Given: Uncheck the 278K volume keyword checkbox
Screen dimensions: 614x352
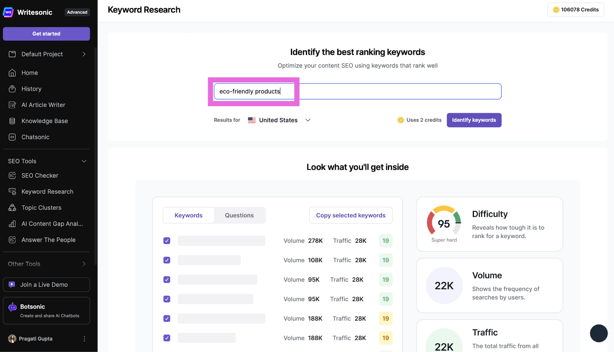Looking at the screenshot, I should tap(167, 241).
